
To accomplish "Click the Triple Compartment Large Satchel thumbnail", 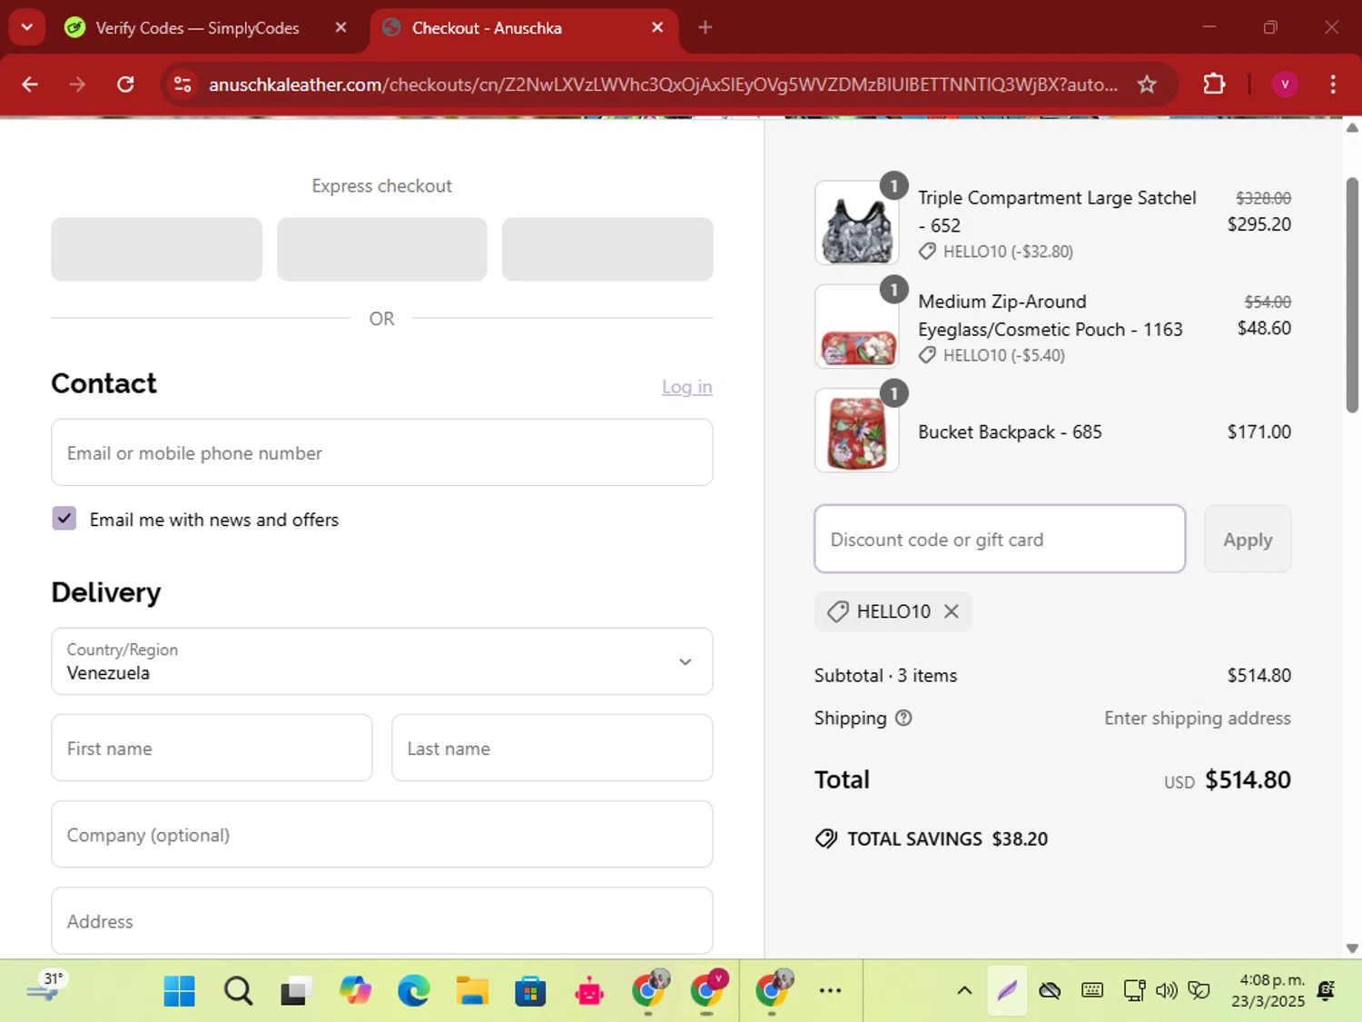I will point(856,223).
